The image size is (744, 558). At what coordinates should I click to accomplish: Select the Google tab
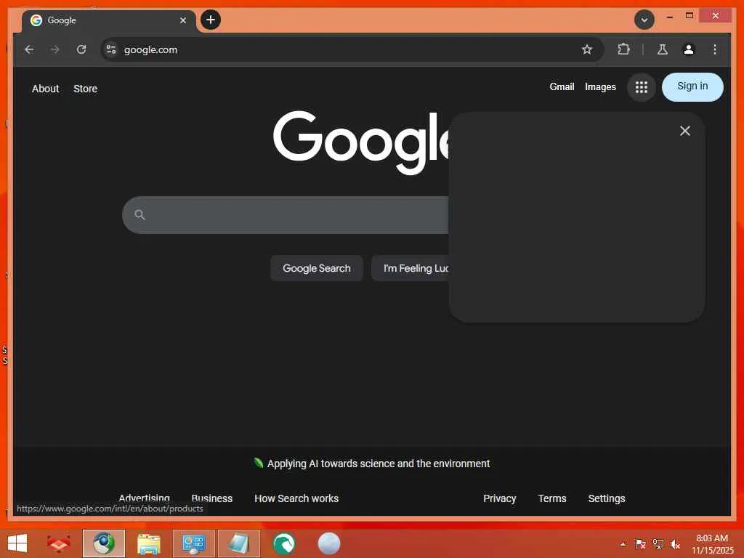click(108, 20)
